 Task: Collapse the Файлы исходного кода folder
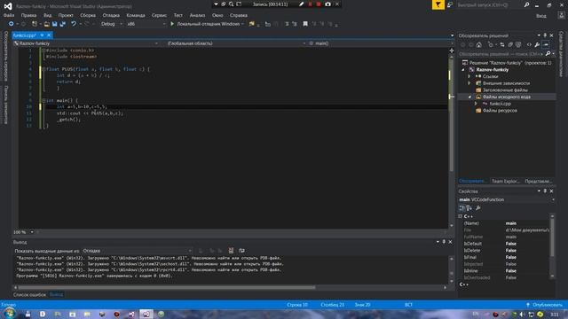pos(469,97)
